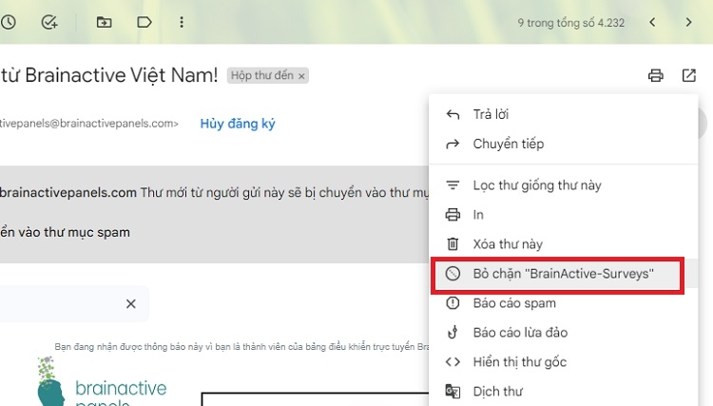The height and width of the screenshot is (406, 713).
Task: Click the Hủy đăng ký link
Action: [238, 124]
